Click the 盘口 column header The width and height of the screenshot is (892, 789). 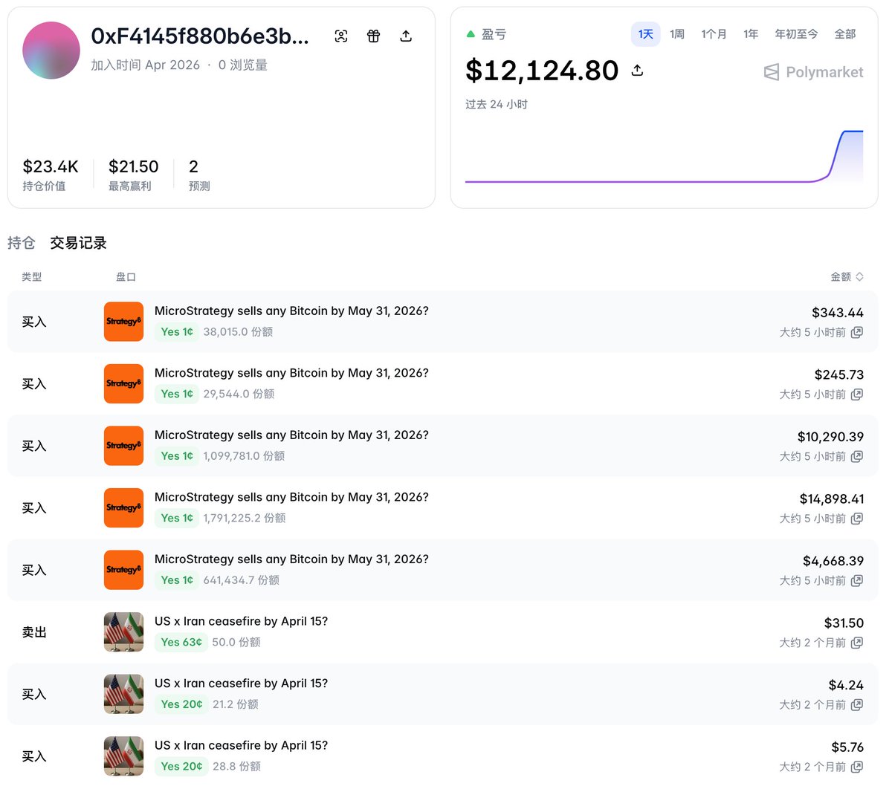point(126,276)
